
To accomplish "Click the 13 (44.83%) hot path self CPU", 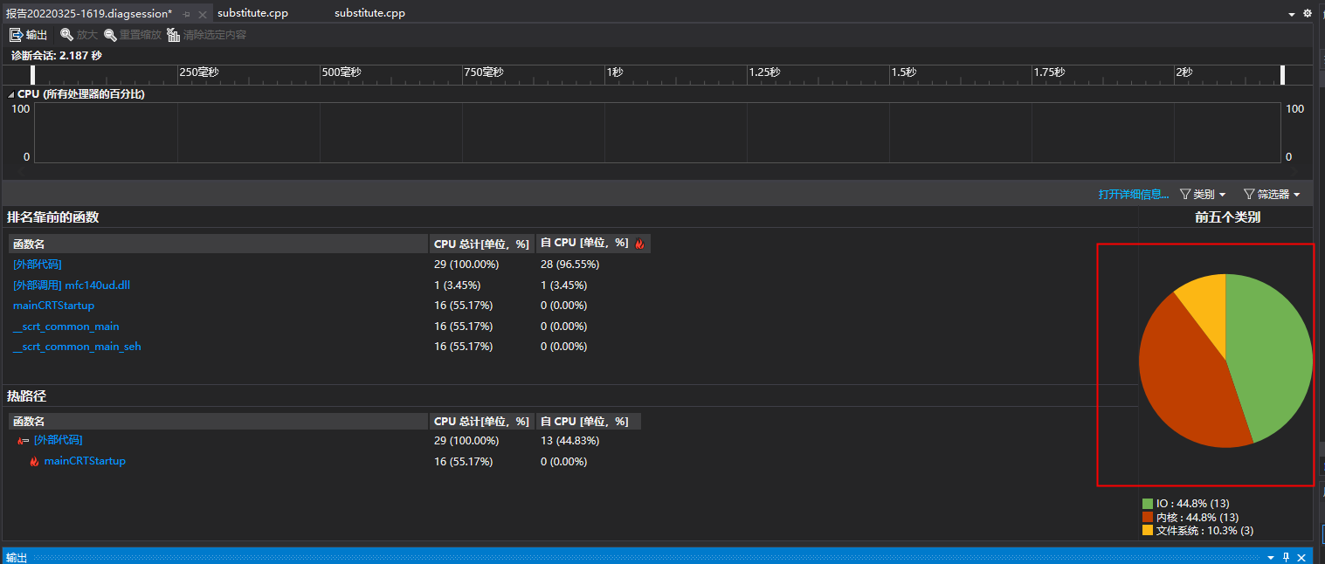I will (x=569, y=440).
